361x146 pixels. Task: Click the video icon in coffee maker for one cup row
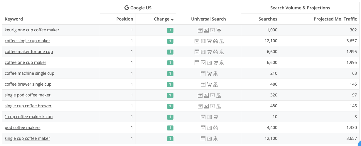pos(203,52)
